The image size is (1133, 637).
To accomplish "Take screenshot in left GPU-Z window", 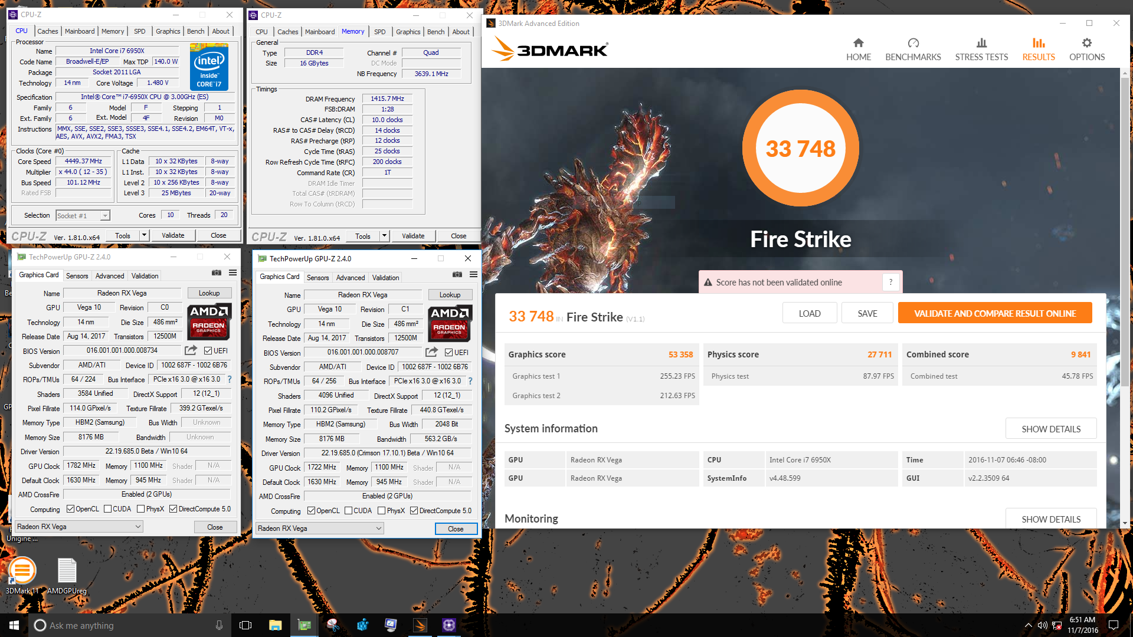I will tap(217, 272).
